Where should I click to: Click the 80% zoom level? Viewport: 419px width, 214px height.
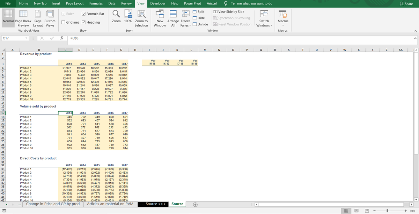click(x=412, y=211)
